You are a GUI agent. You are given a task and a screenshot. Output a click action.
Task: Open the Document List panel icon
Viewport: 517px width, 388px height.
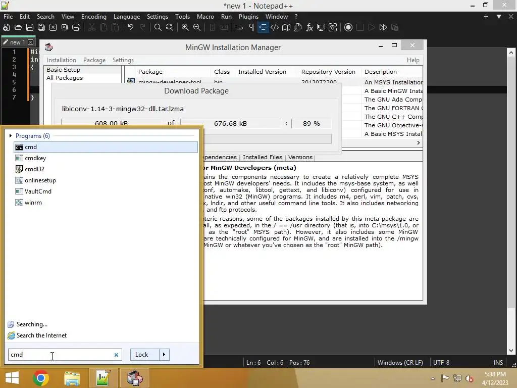click(298, 27)
